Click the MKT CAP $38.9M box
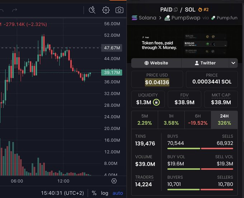244x198 pixels. point(221,99)
